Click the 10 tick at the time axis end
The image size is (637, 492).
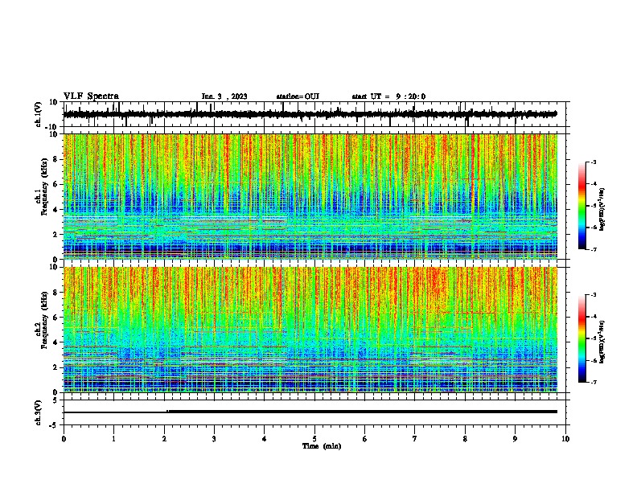click(565, 439)
